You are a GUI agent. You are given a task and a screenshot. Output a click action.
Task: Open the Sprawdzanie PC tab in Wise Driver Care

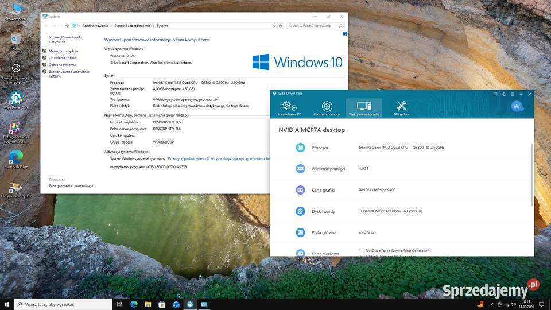tap(289, 108)
